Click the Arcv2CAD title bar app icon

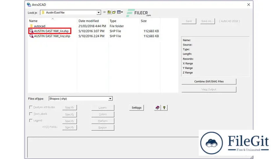[x=29, y=5]
